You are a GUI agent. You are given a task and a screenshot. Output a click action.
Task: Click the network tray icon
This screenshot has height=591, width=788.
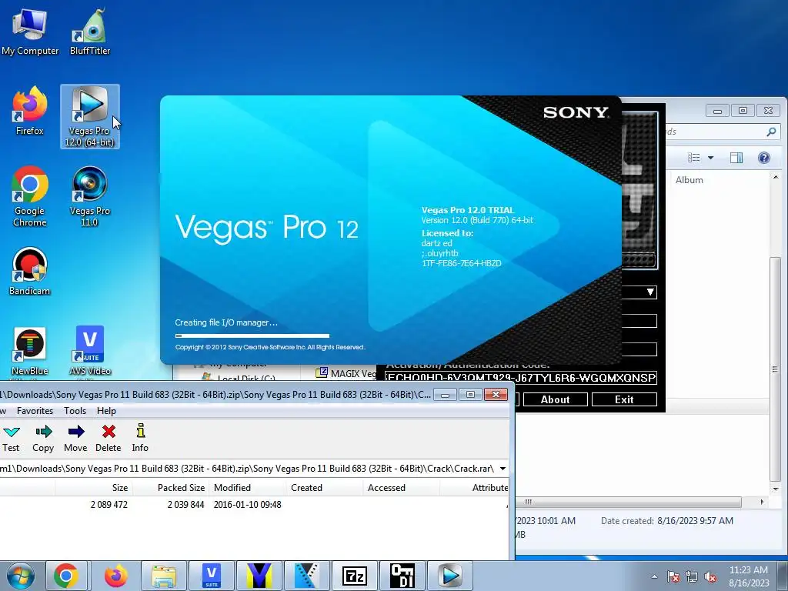point(692,576)
